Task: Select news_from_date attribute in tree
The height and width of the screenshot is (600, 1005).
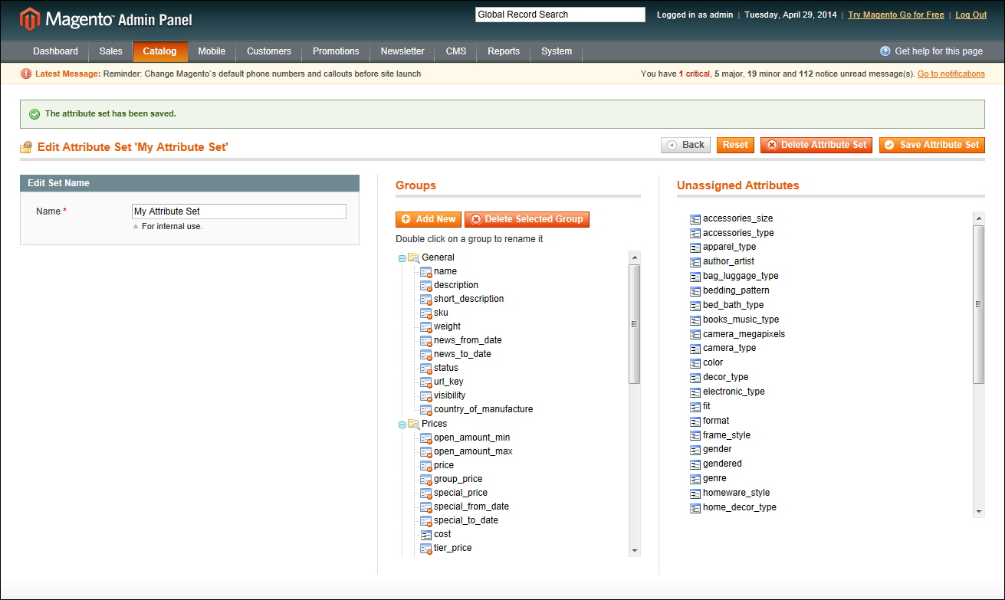Action: click(x=468, y=340)
